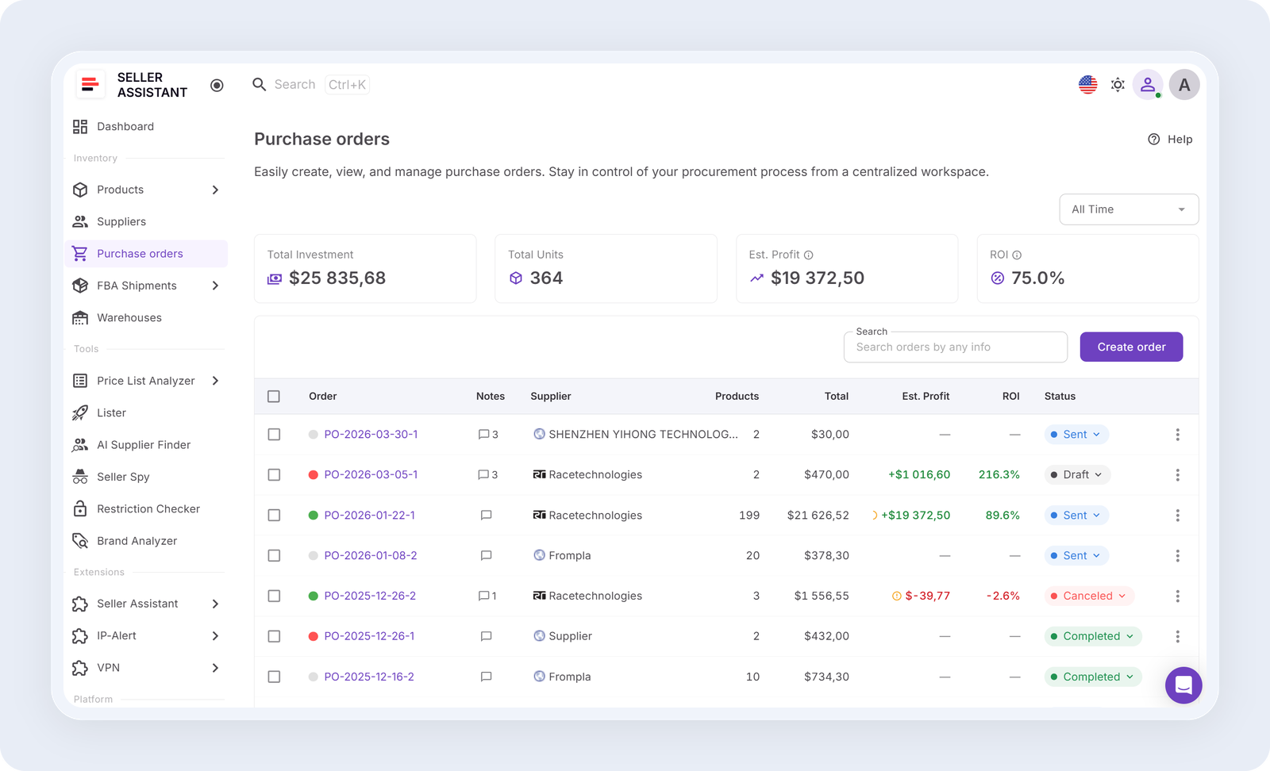Open the All Time period dropdown
The image size is (1270, 771).
point(1129,209)
